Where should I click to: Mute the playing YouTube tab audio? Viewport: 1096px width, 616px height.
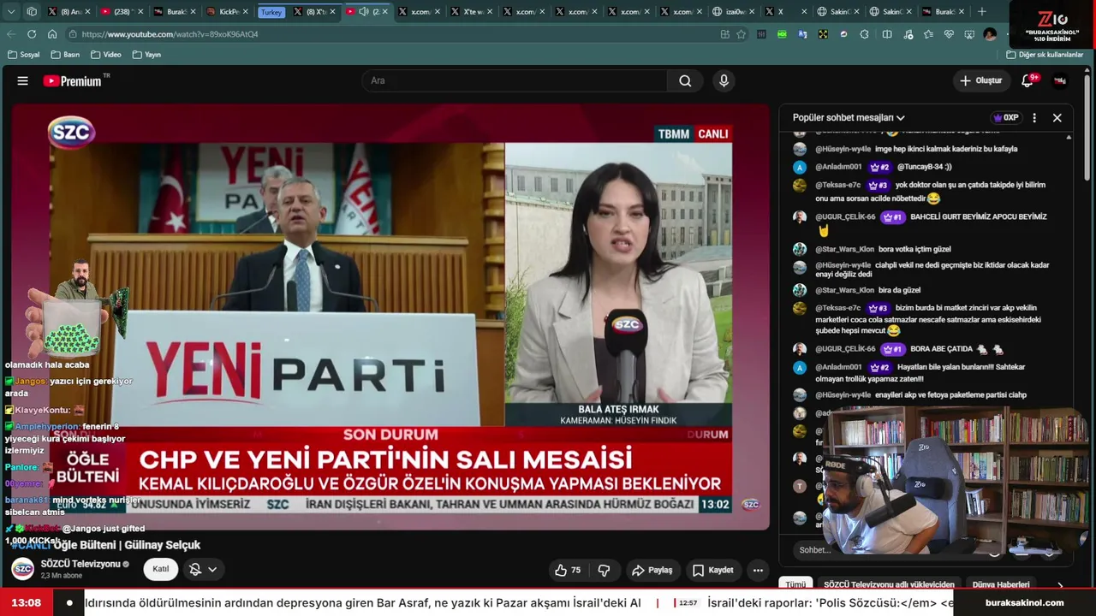[364, 11]
